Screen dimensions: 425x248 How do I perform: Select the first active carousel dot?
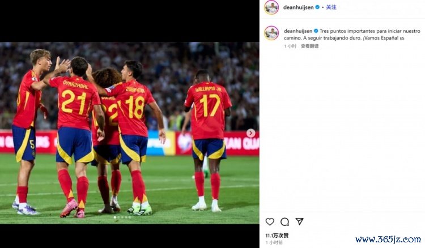[x=115, y=217]
